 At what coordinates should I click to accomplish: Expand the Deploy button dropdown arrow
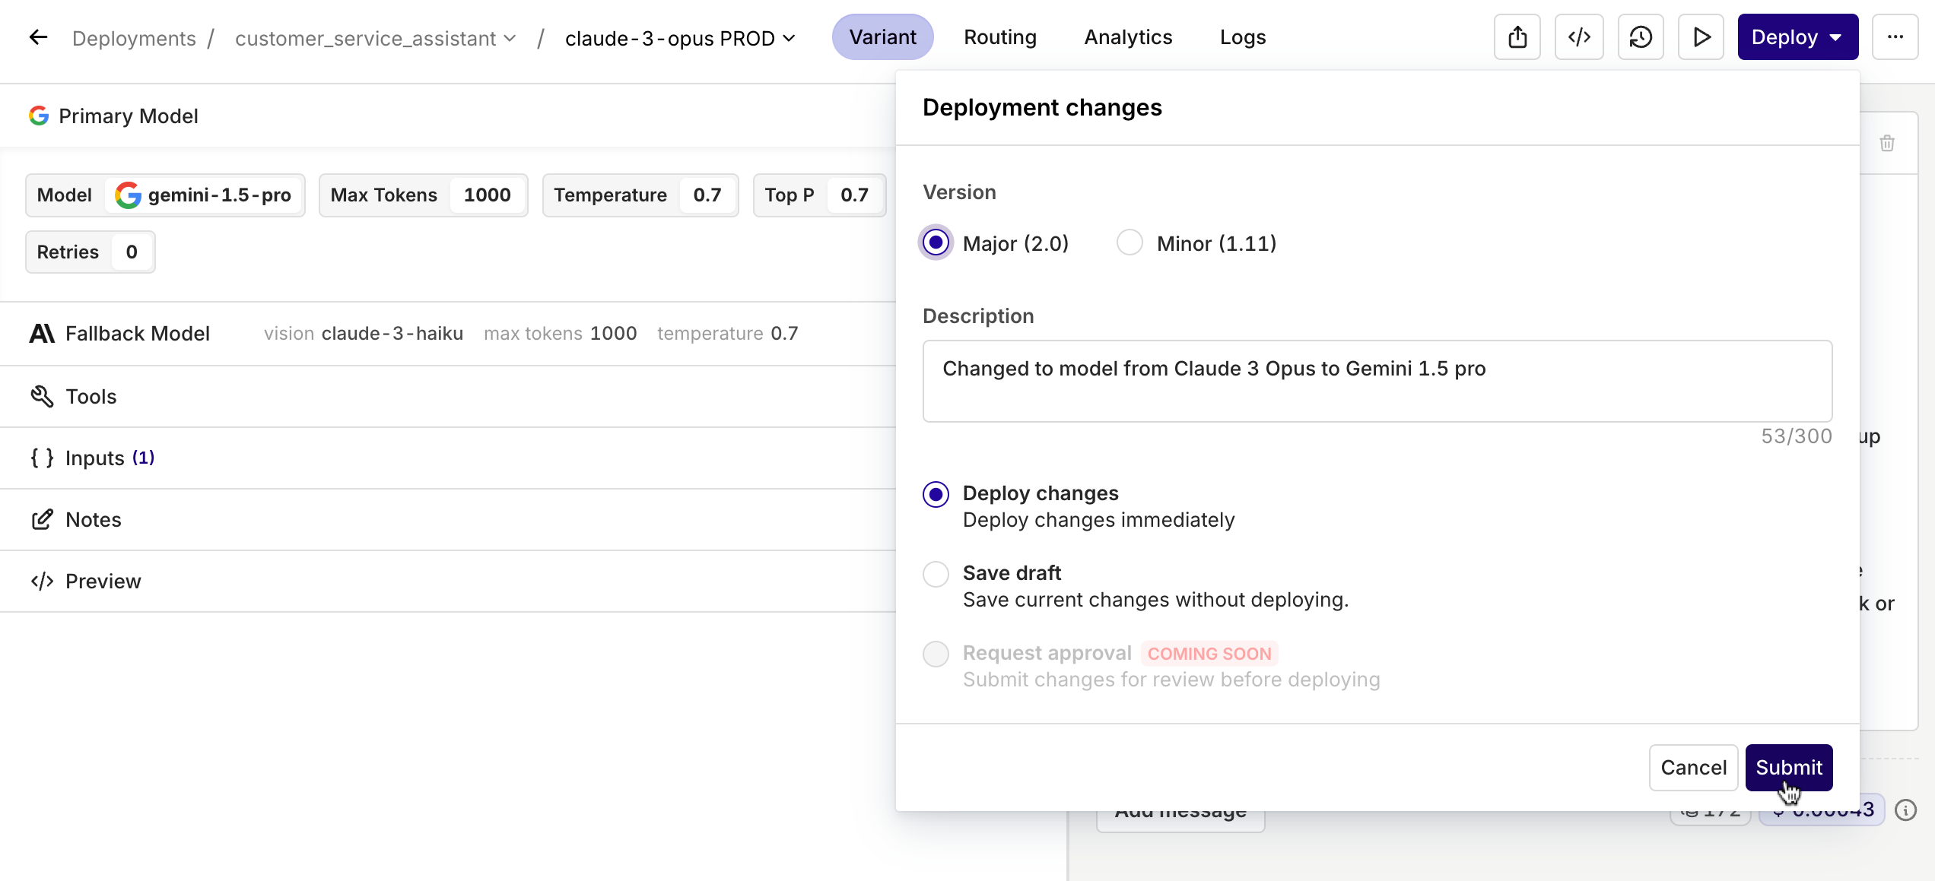(x=1836, y=37)
